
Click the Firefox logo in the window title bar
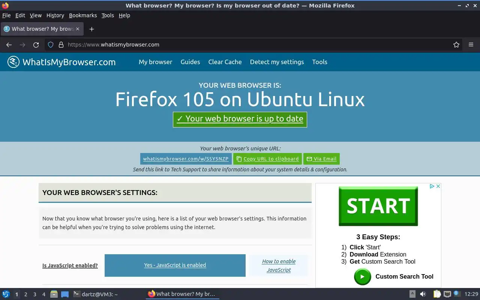pyautogui.click(x=5, y=5)
